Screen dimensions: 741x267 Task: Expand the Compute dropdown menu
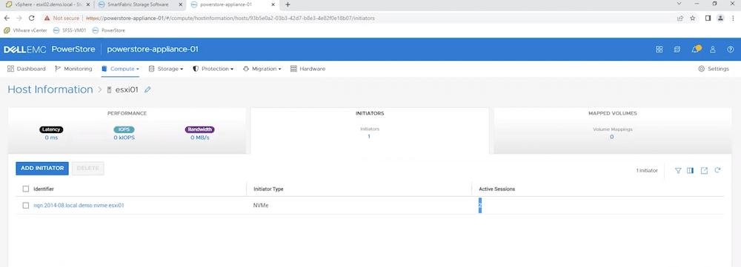click(120, 69)
